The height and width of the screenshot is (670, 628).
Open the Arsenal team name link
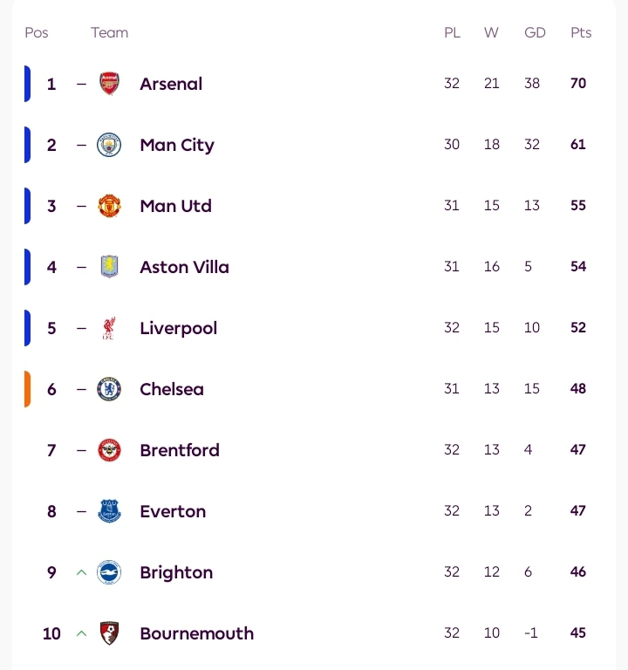point(171,84)
